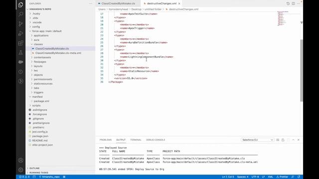This screenshot has height=179, width=319.
Task: Click the himanshu_repo org in status bar
Action: pyautogui.click(x=49, y=177)
